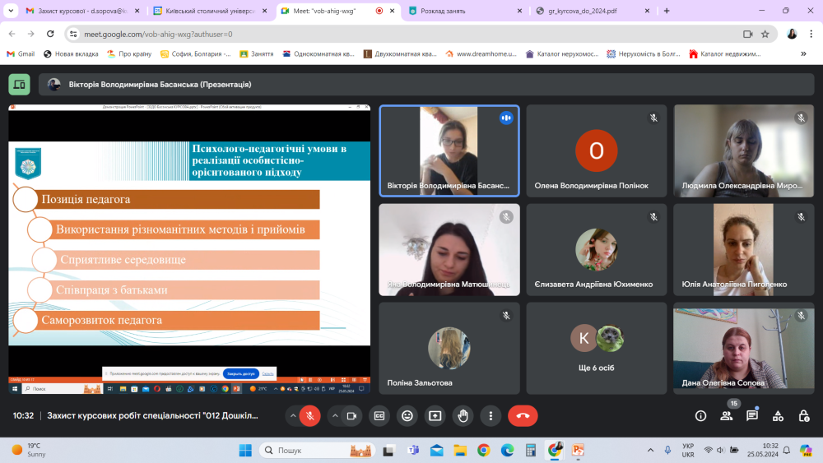823x463 pixels.
Task: Open chat with everyone
Action: [x=752, y=416]
